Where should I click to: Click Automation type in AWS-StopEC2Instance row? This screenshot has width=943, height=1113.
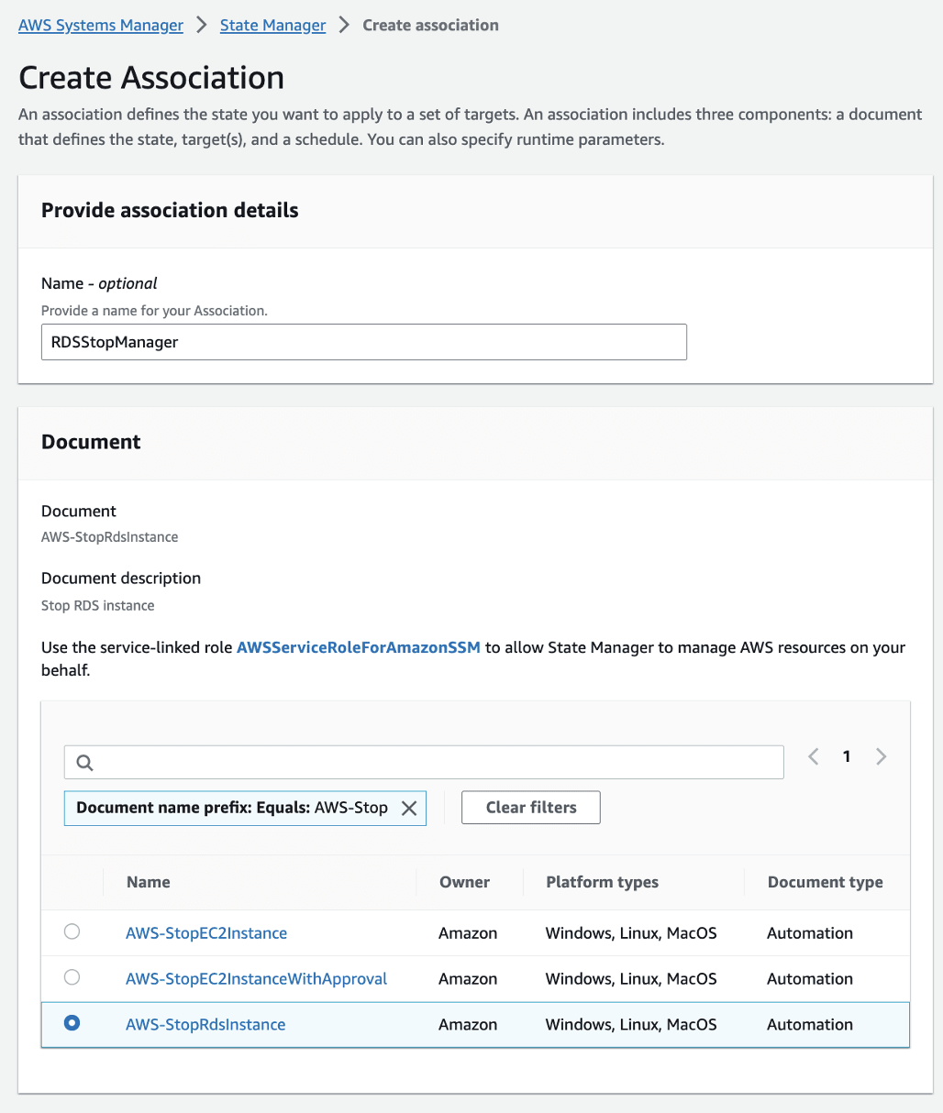[810, 933]
